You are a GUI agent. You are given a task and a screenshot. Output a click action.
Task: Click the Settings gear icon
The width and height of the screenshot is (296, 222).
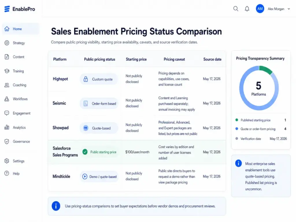7,161
